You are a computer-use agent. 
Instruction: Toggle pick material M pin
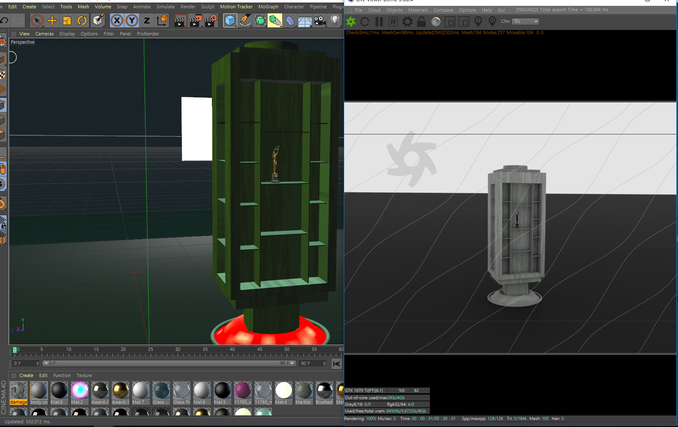coord(492,22)
